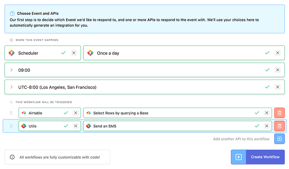
Task: Click the Utils row drag handle
Action: click(x=11, y=126)
